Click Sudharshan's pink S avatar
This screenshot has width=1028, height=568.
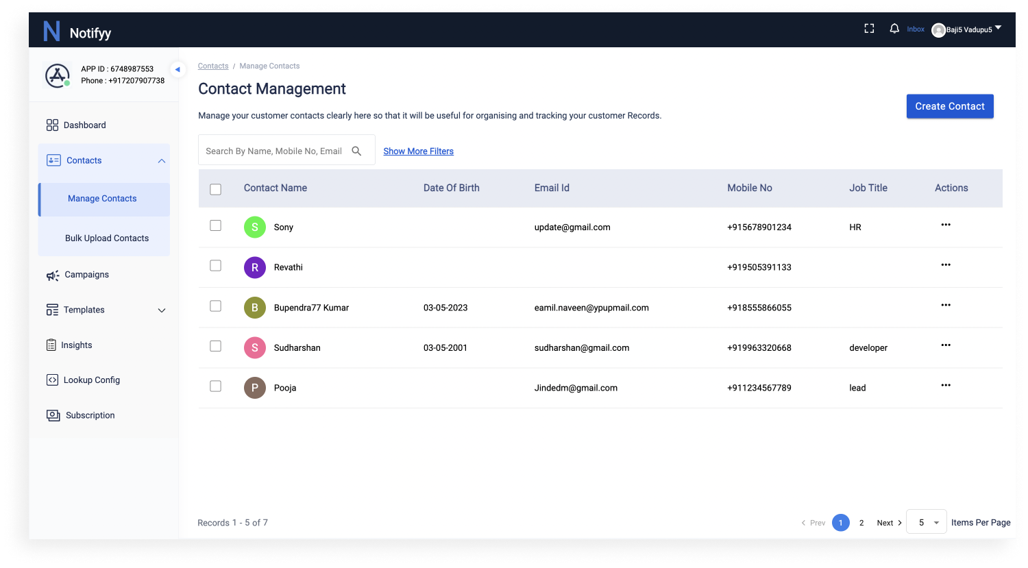(x=255, y=347)
